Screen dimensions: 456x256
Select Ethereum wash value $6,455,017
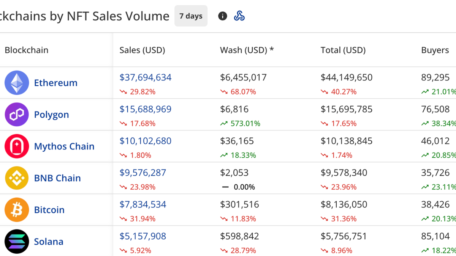pos(243,77)
